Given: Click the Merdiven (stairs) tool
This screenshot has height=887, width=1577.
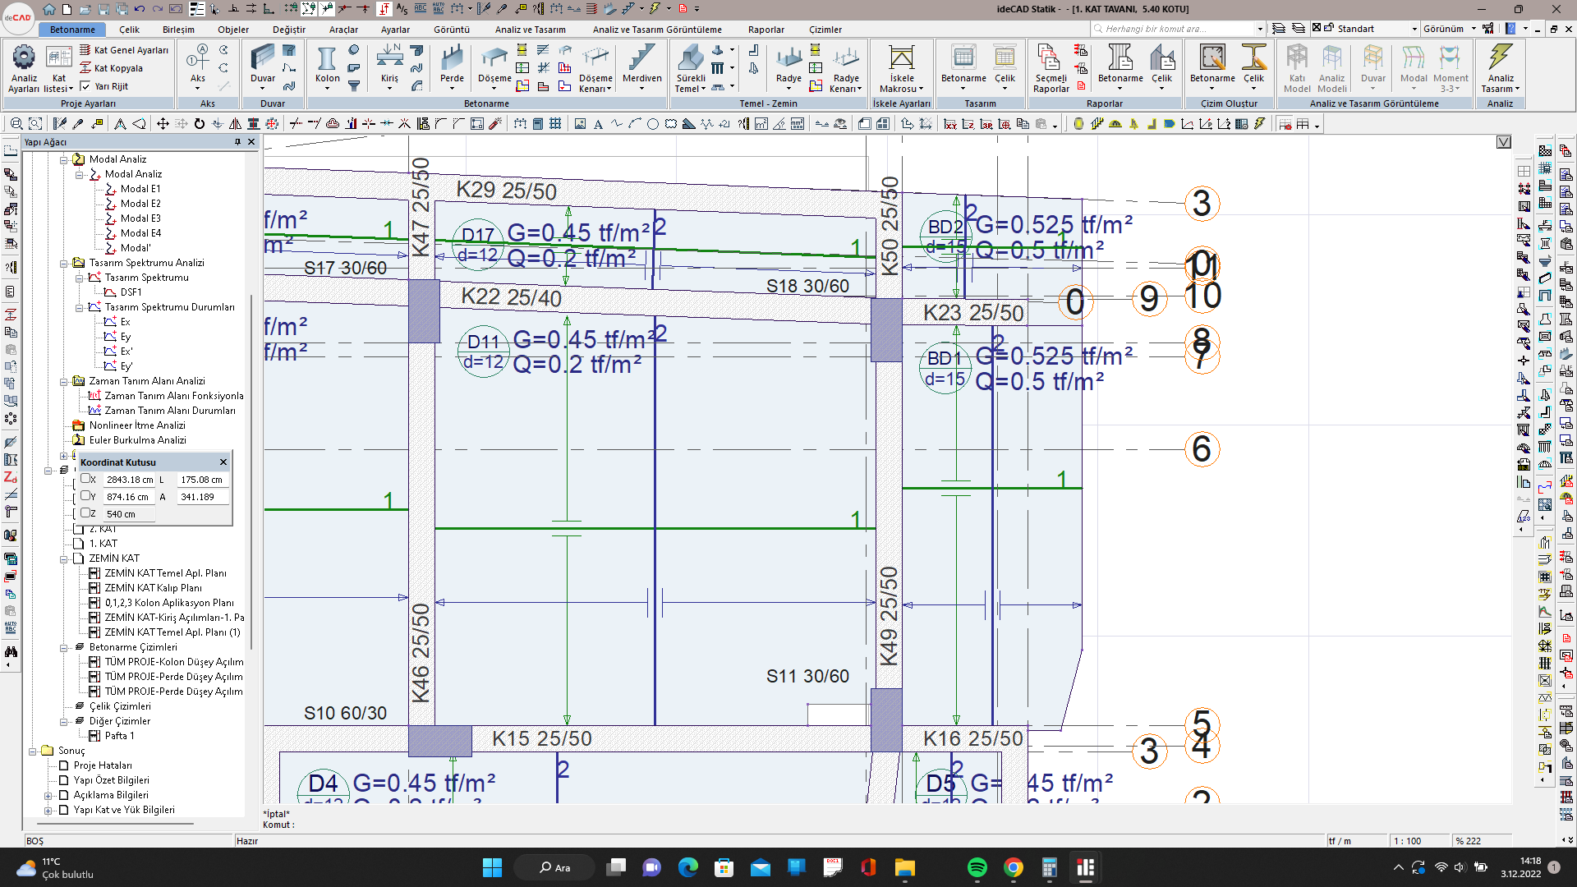Looking at the screenshot, I should pyautogui.click(x=641, y=66).
